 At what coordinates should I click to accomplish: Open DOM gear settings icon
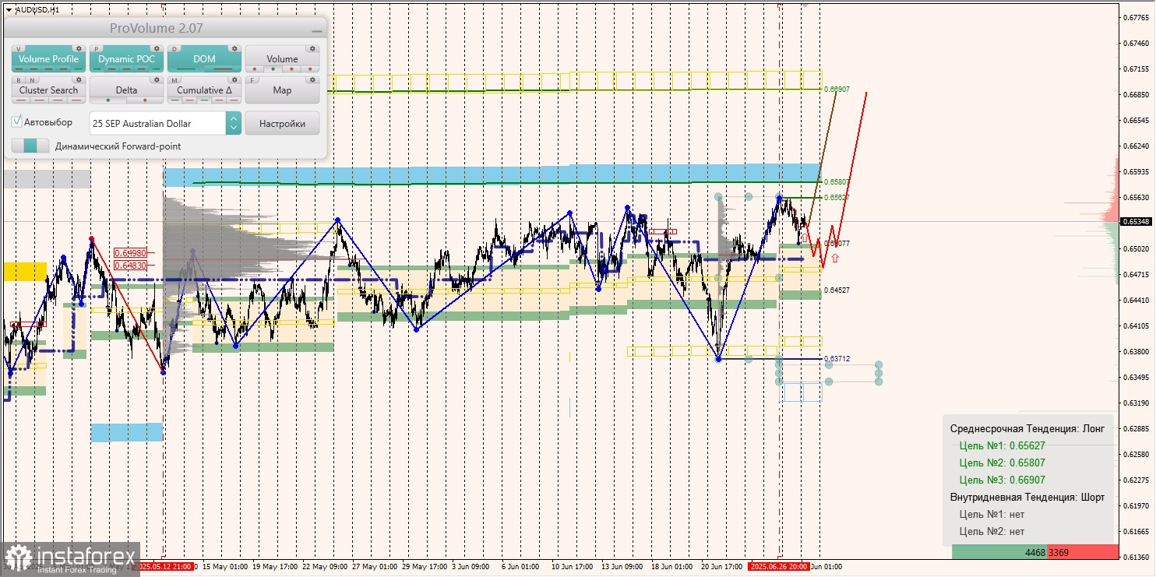[234, 48]
